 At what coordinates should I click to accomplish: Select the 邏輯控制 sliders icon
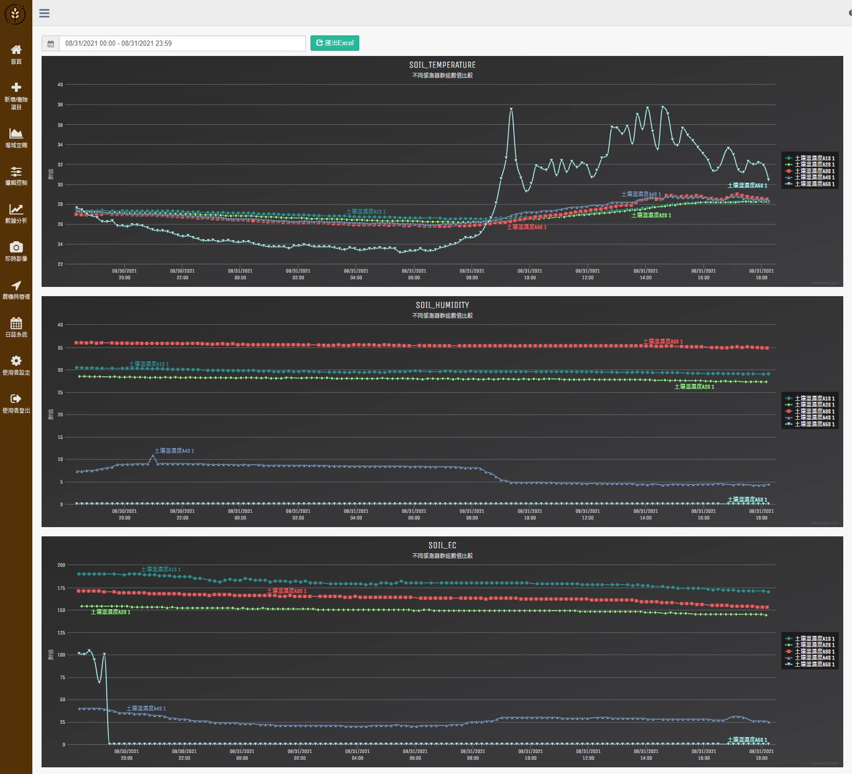coord(16,171)
